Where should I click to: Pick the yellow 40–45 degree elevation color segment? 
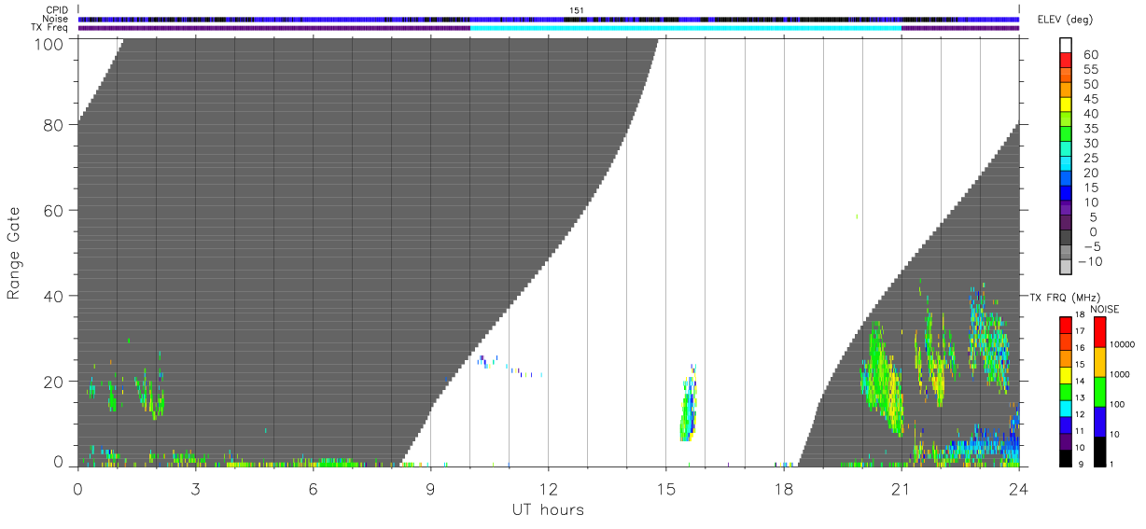(x=1066, y=106)
